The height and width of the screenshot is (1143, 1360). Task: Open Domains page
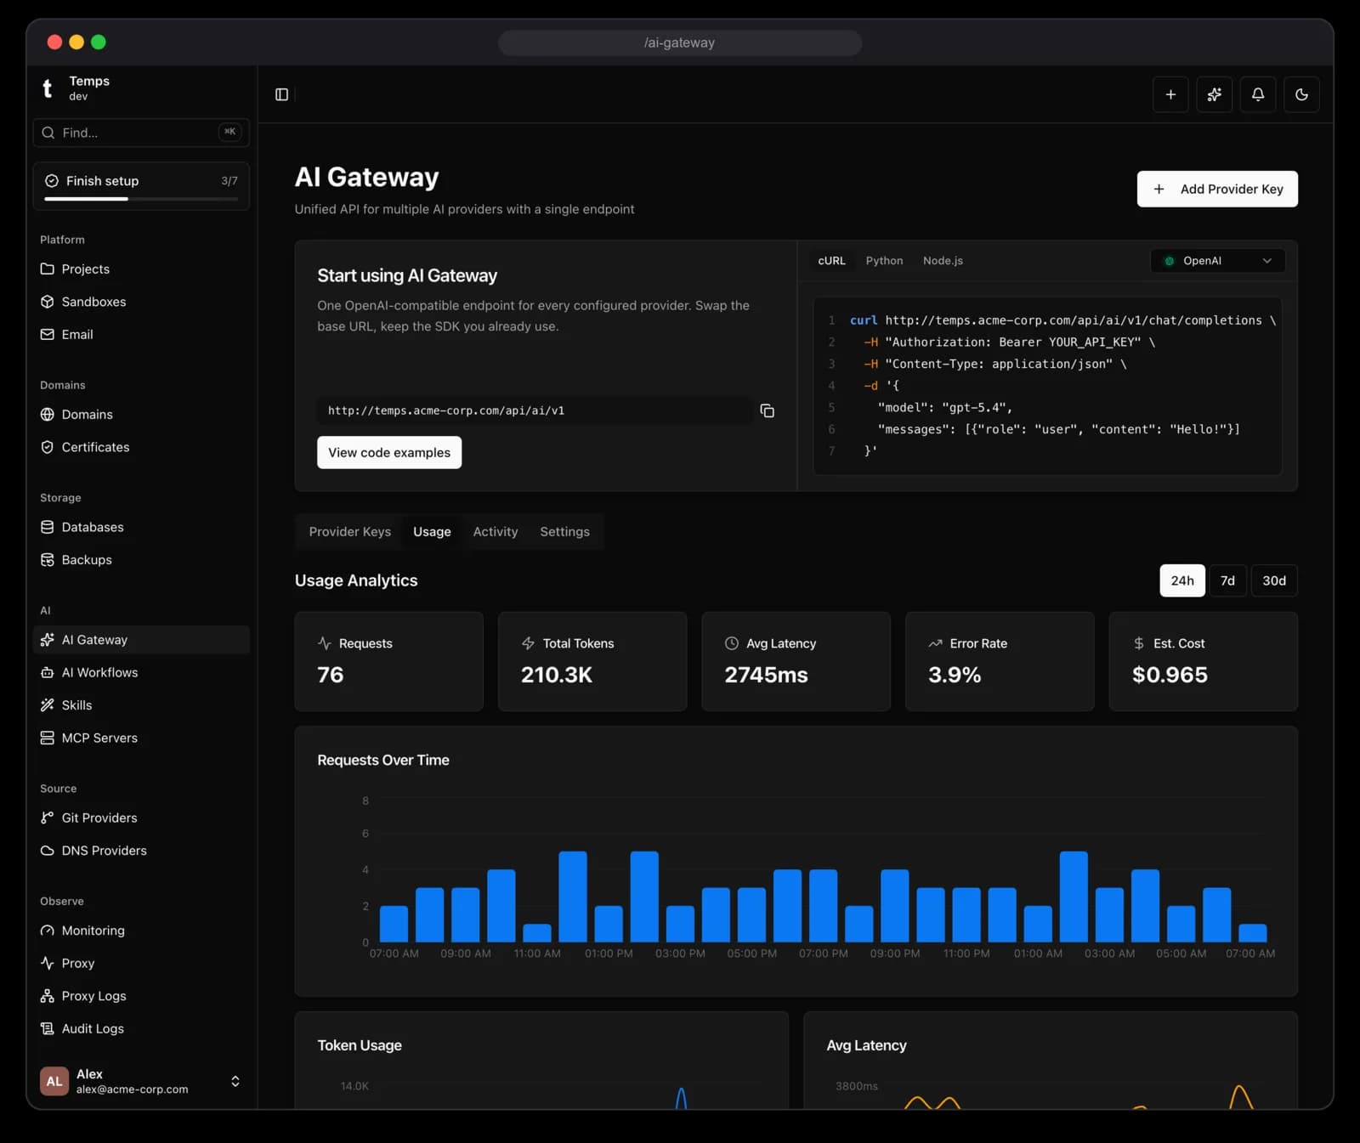tap(141, 414)
